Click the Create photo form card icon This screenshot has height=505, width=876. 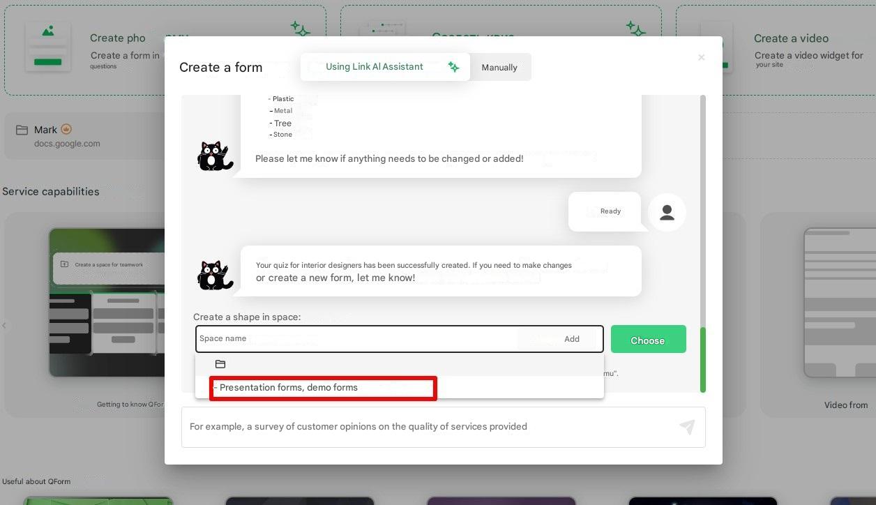(47, 47)
